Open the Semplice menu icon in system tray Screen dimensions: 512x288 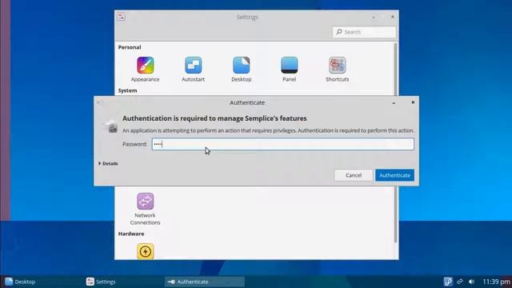448,282
